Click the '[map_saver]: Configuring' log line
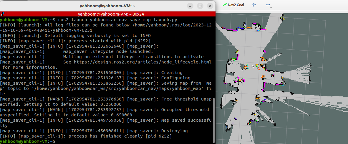Screen dimensions: 348x144 pyautogui.click(x=95, y=78)
